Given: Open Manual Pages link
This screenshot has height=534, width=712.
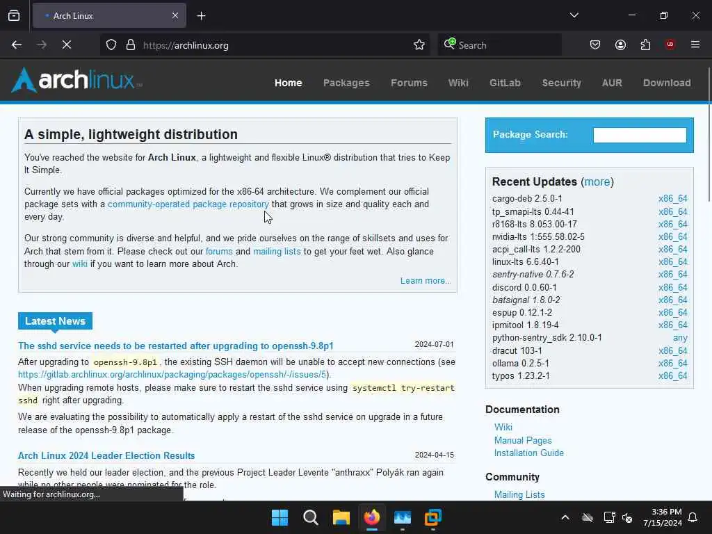Looking at the screenshot, I should point(523,440).
